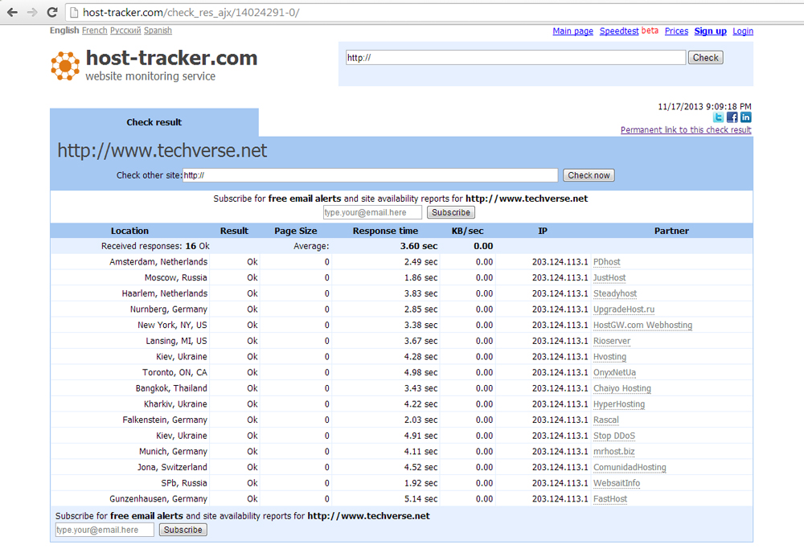804x553 pixels.
Task: Share result on LinkedIn icon
Action: click(745, 117)
